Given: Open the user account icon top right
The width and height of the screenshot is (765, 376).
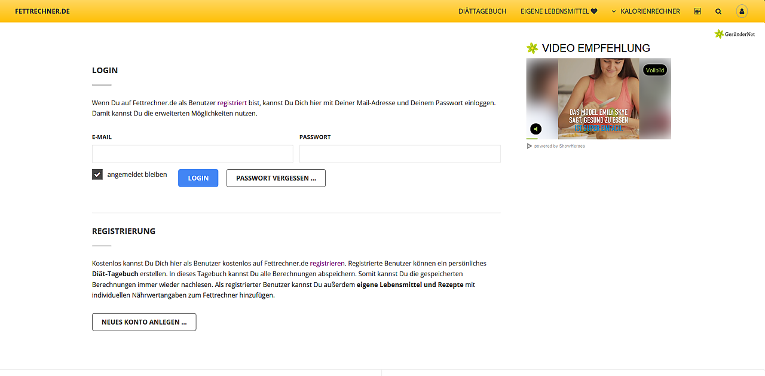Looking at the screenshot, I should click(741, 11).
